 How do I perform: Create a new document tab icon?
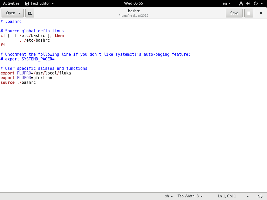[x=30, y=13]
